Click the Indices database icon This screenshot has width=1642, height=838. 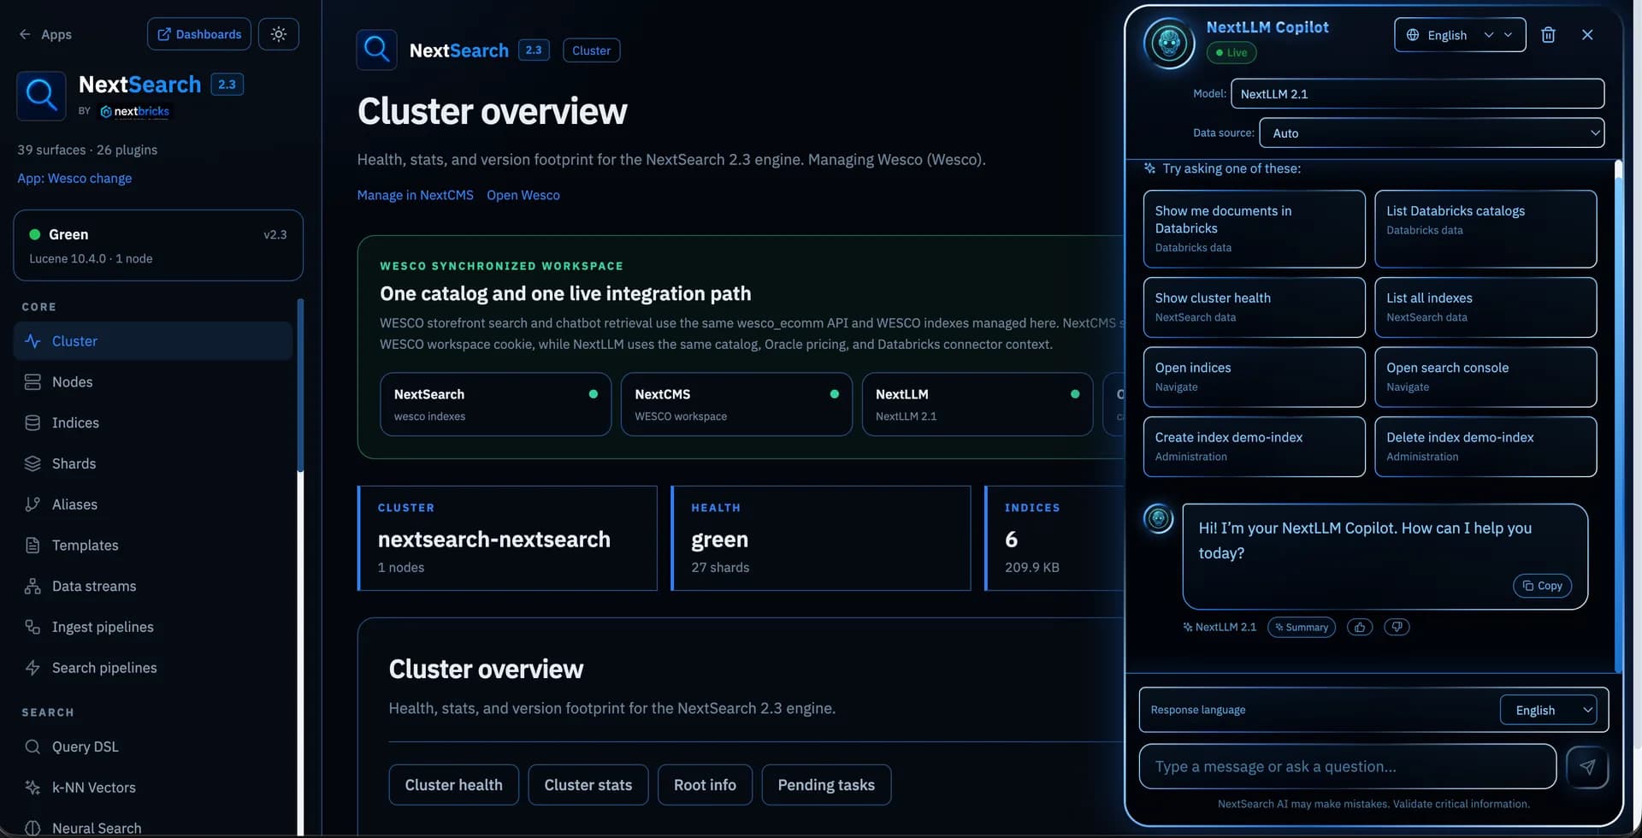click(x=32, y=422)
